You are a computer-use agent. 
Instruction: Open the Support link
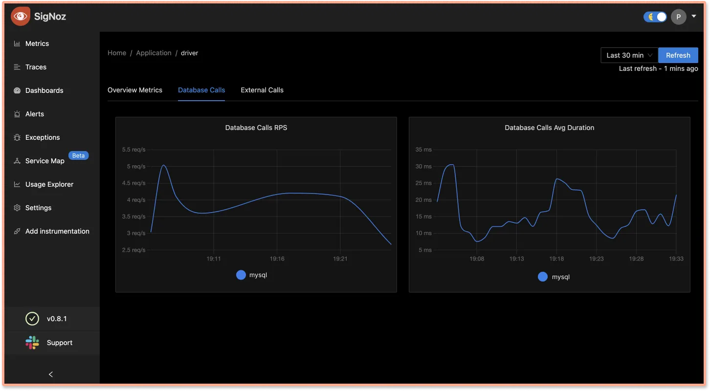(60, 343)
